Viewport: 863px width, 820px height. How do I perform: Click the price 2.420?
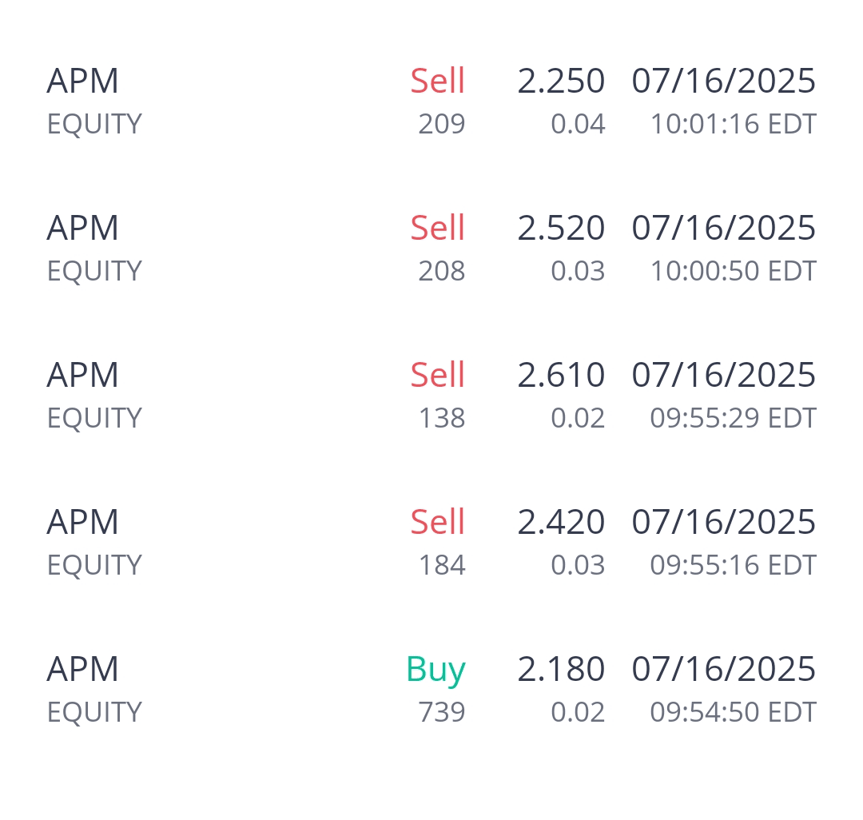click(x=561, y=522)
